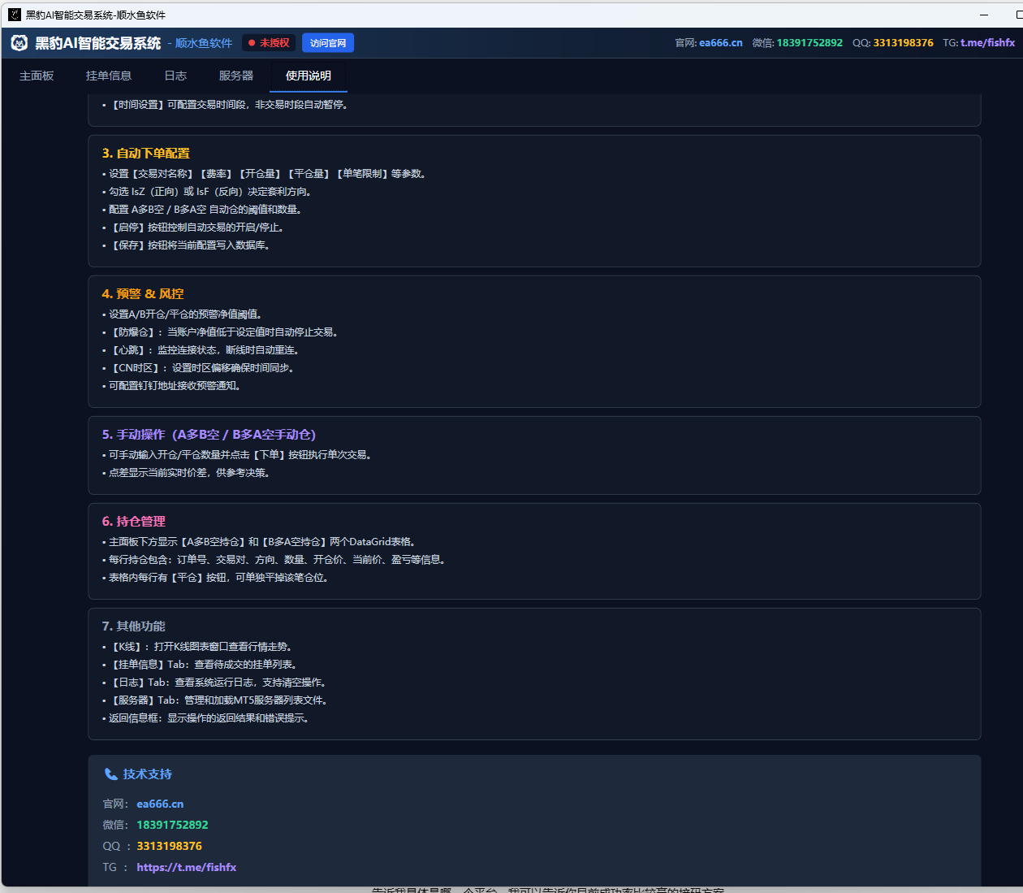Image resolution: width=1023 pixels, height=893 pixels.
Task: Click the red 未授权 status badge
Action: point(269,43)
